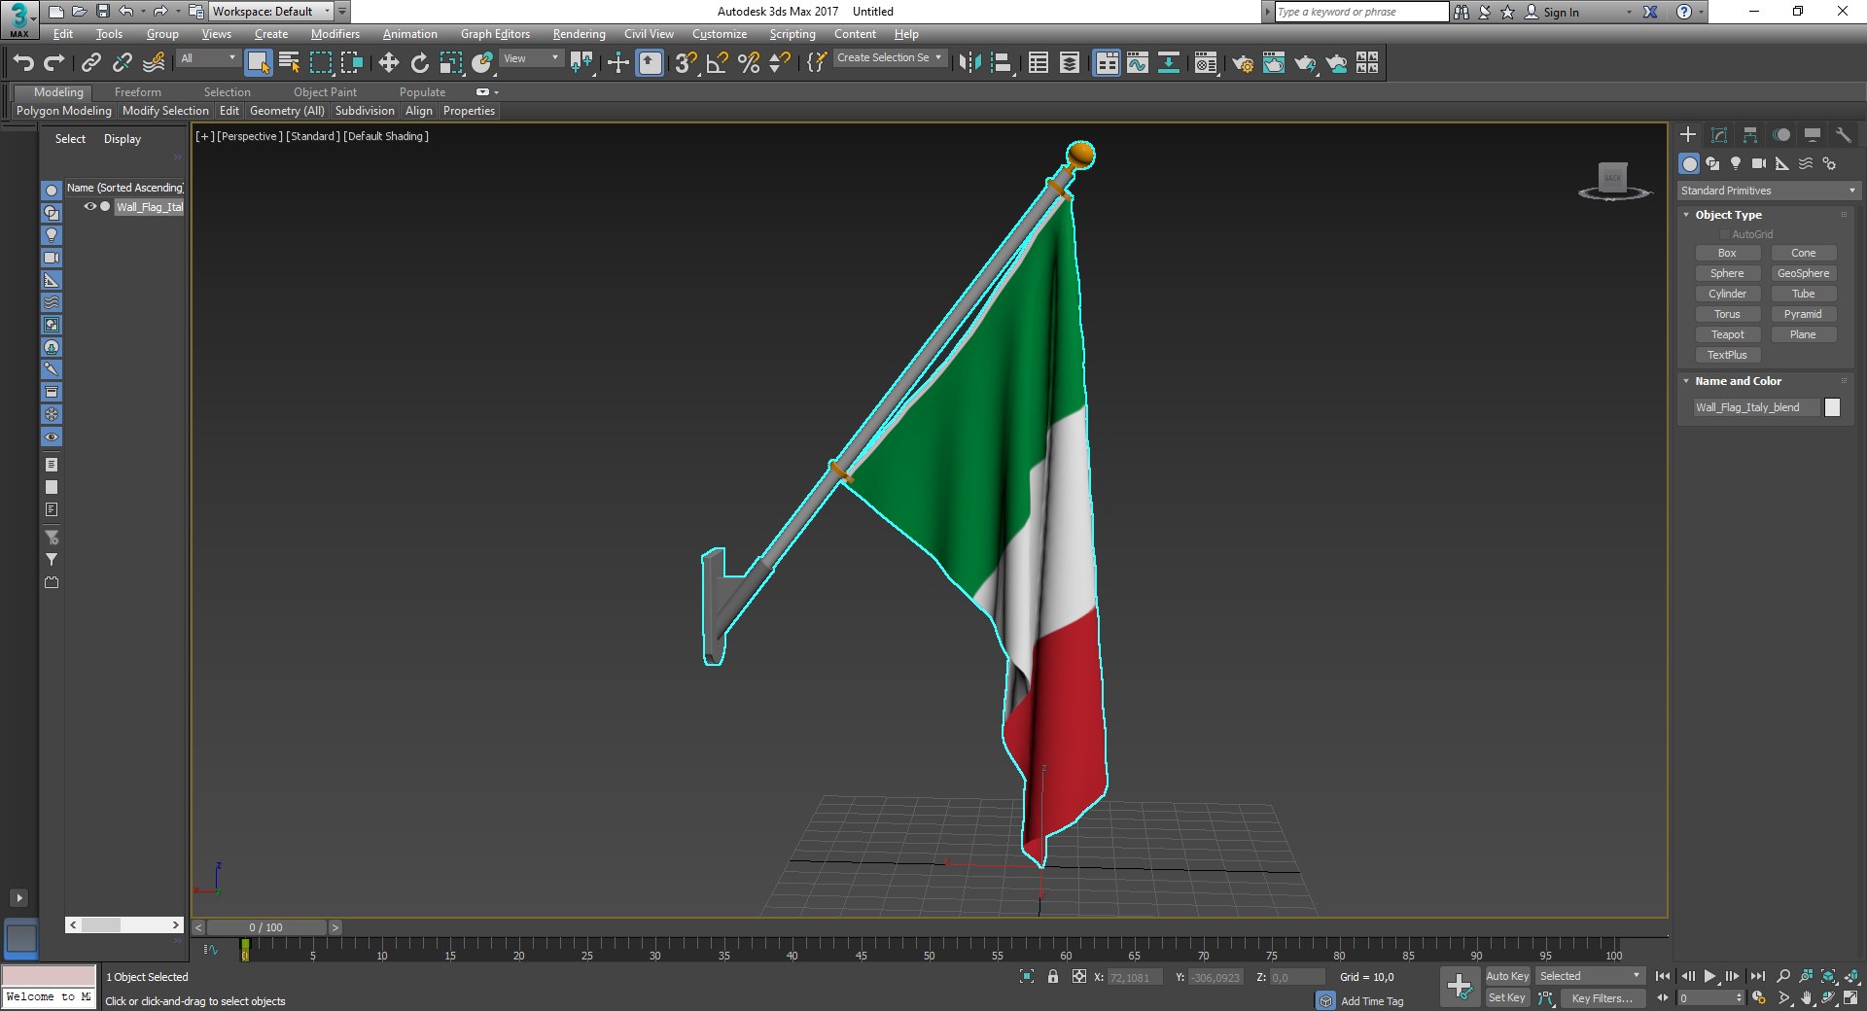The width and height of the screenshot is (1867, 1011).
Task: Activate the Select Object tool
Action: coord(258,63)
